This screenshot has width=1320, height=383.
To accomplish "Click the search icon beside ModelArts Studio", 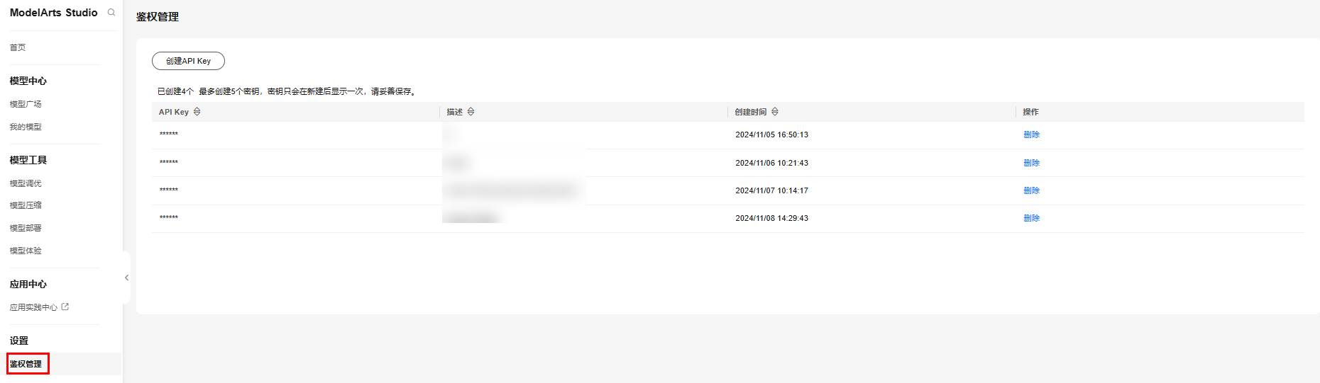I will 111,13.
